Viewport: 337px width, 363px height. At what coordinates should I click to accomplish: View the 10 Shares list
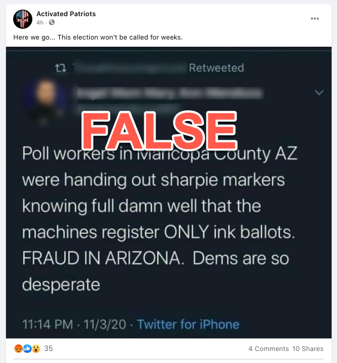tap(308, 349)
